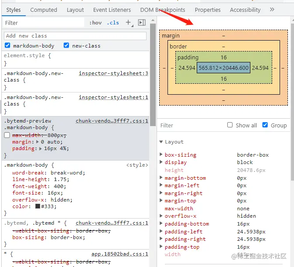Open app.18502bad.css:1 source link
This screenshot has height=267, width=294.
point(120,254)
